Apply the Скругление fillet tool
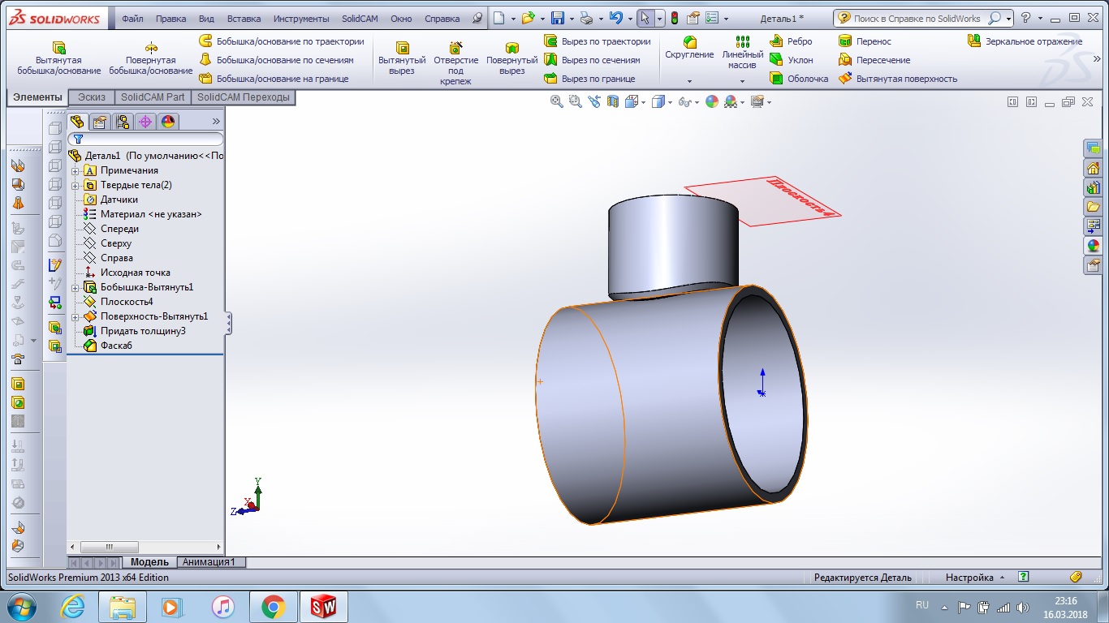The width and height of the screenshot is (1109, 623). pyautogui.click(x=689, y=48)
